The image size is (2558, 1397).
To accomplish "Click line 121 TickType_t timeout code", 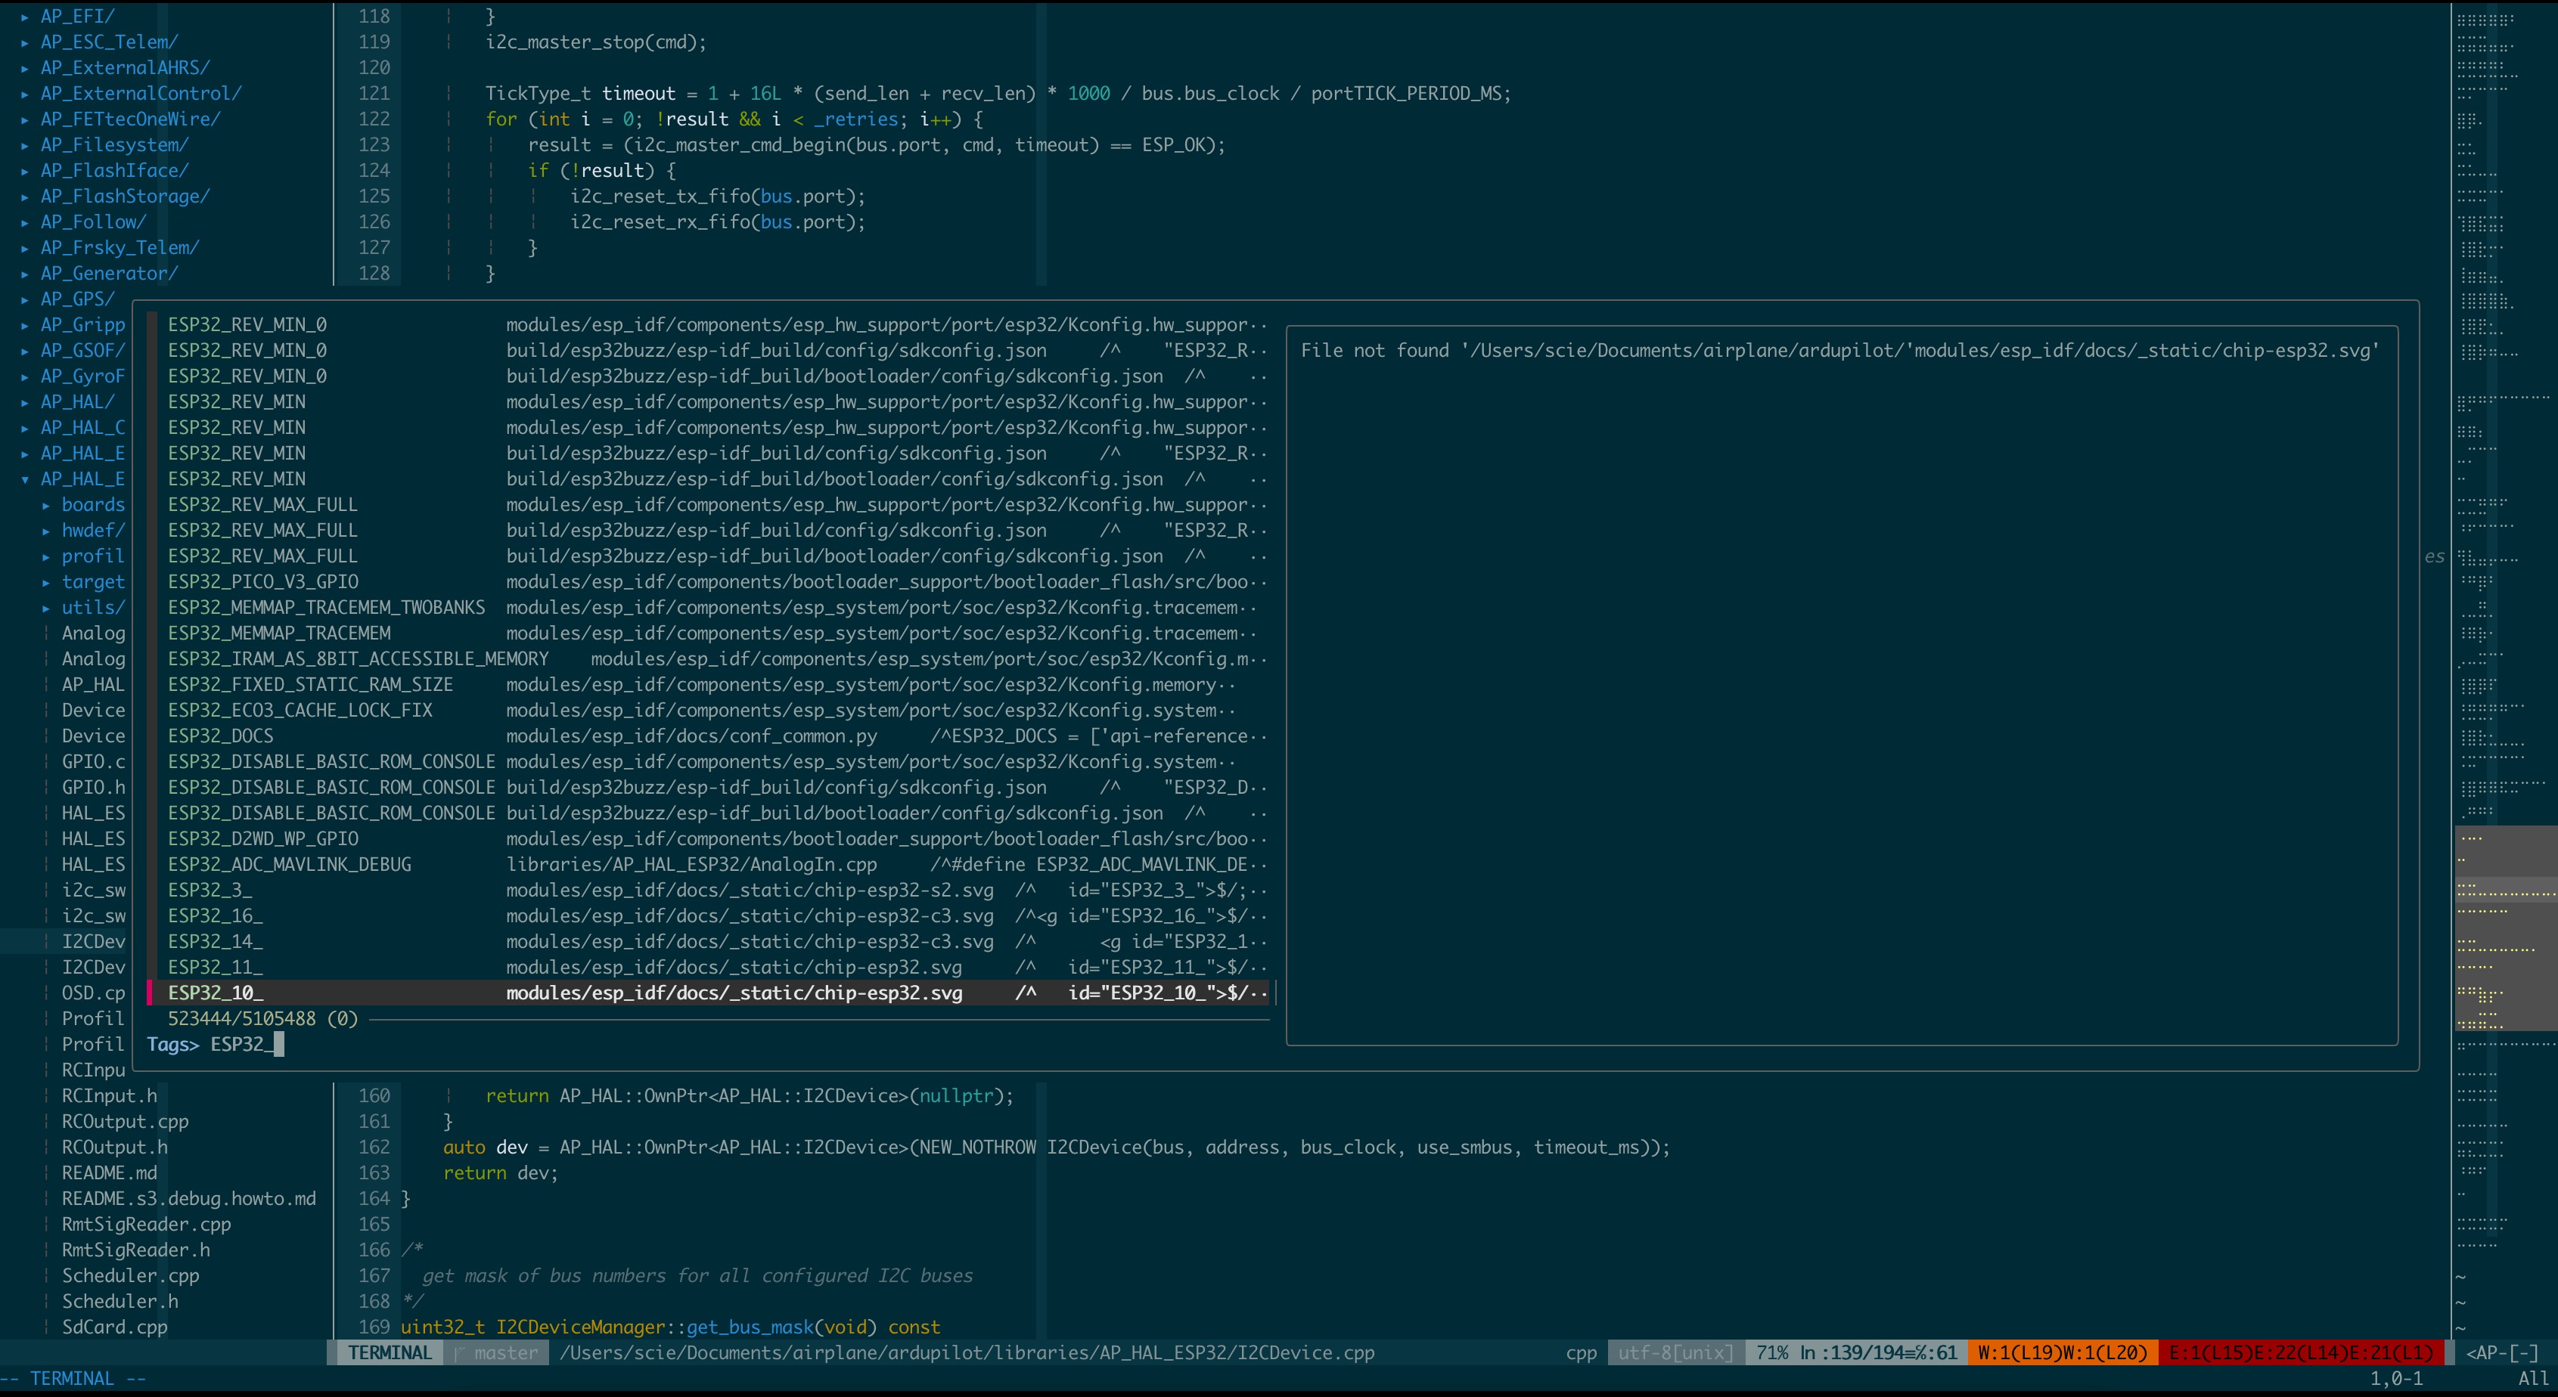I will pos(998,94).
